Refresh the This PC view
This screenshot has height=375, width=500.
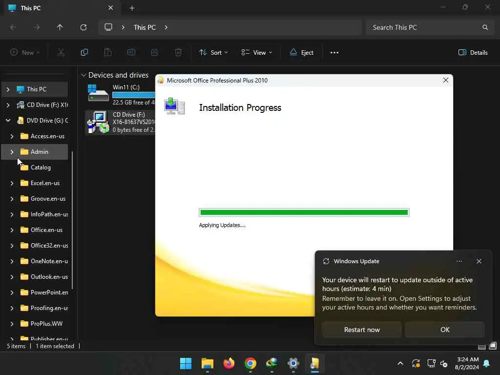click(x=83, y=27)
